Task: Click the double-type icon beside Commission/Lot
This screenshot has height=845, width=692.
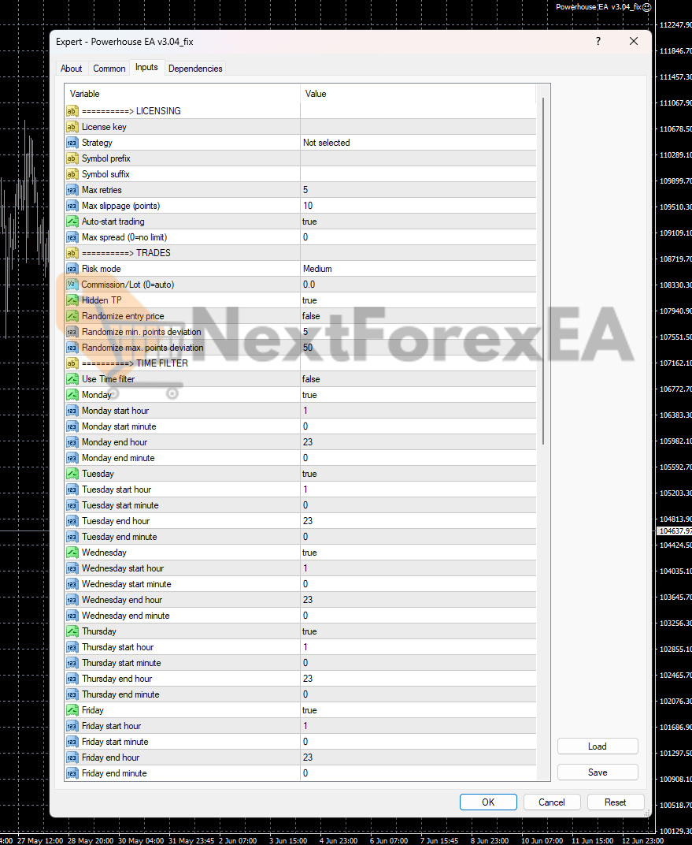Action: (x=72, y=285)
